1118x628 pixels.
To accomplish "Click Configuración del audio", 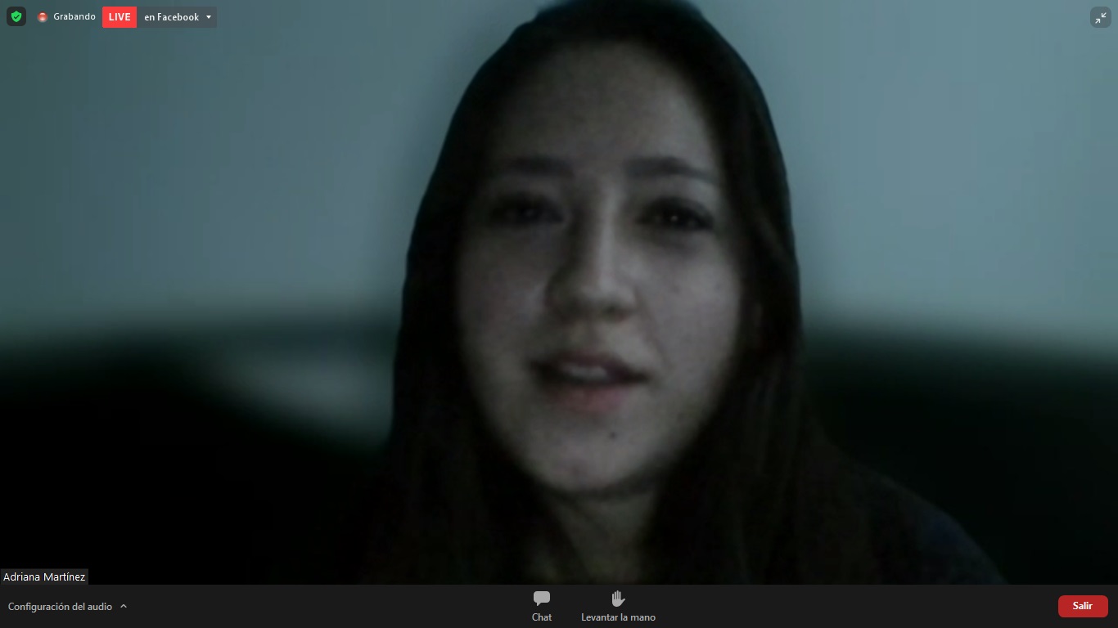I will point(60,607).
